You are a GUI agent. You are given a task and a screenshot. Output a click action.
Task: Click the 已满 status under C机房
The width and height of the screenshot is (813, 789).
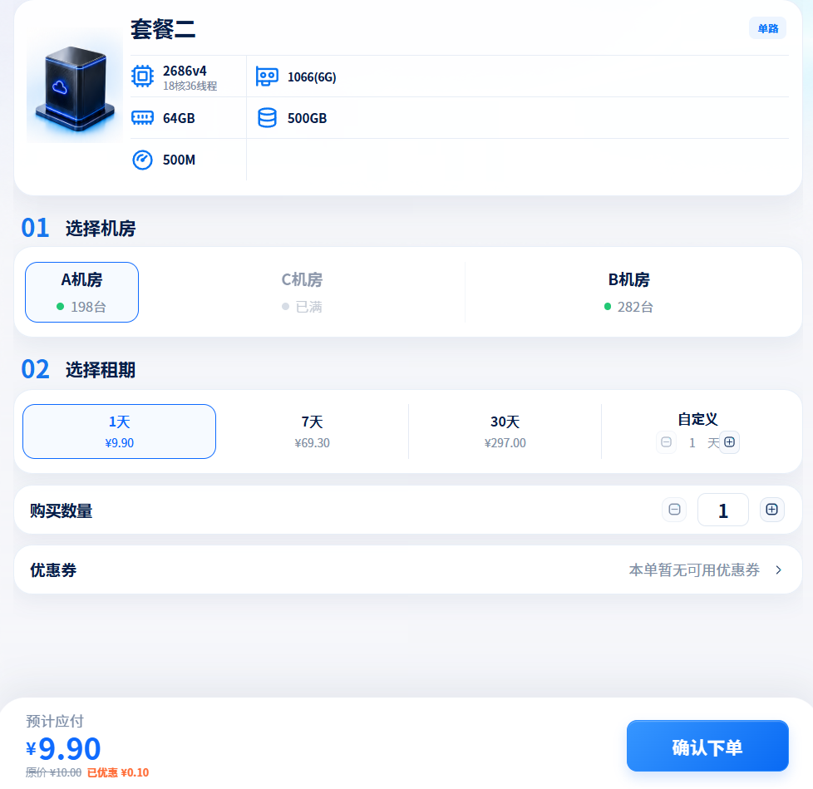(308, 307)
